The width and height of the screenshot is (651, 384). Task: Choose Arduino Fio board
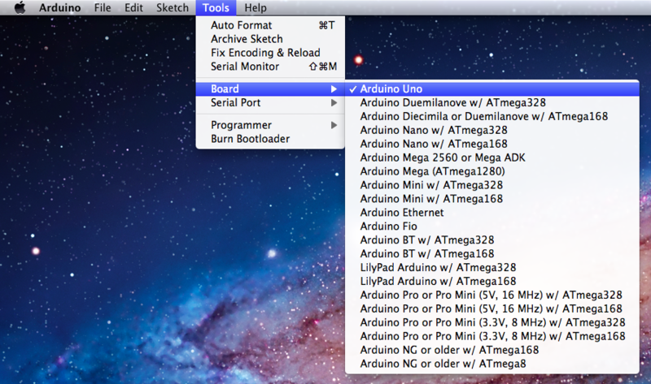click(x=492, y=227)
